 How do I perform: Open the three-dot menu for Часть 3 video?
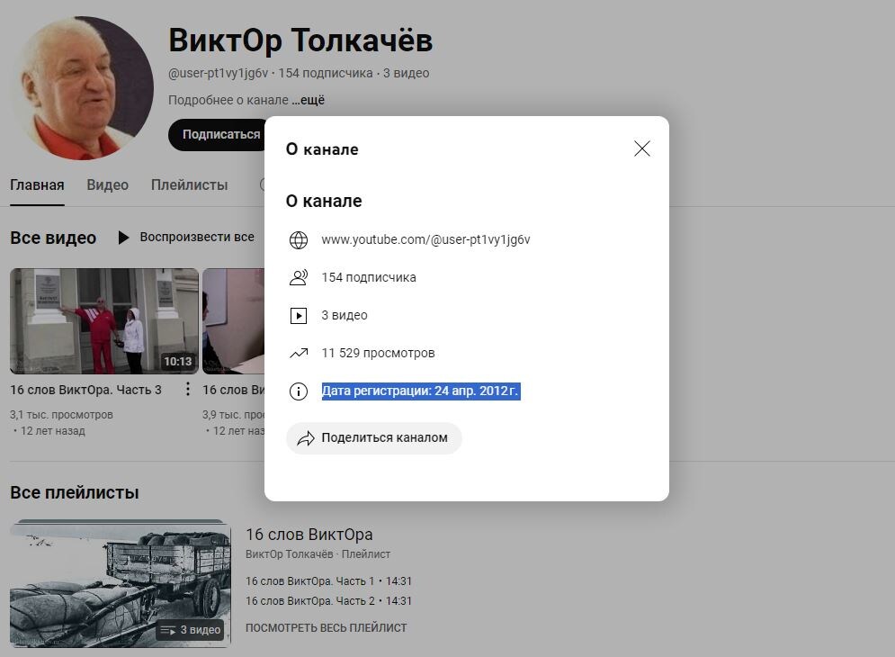tap(188, 390)
